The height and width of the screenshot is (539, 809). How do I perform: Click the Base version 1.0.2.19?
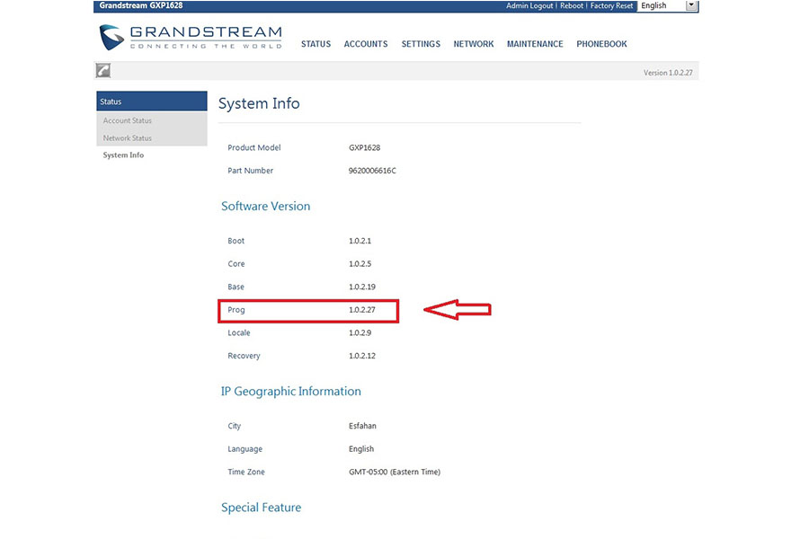pyautogui.click(x=361, y=287)
